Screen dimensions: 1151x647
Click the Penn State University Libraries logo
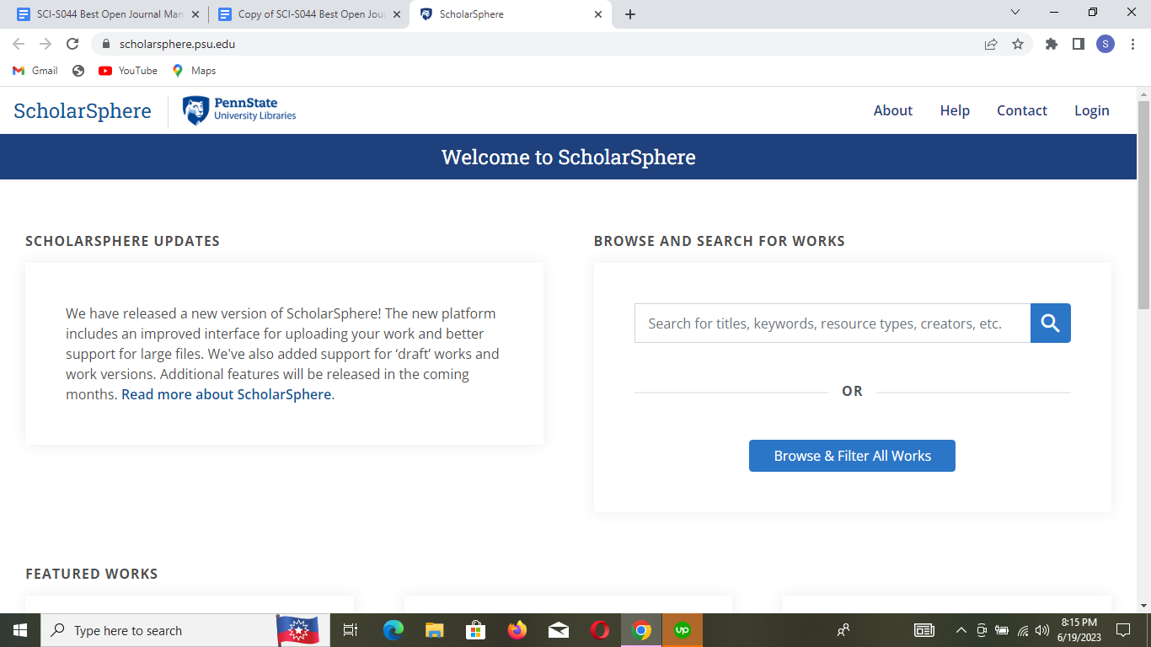pos(238,110)
